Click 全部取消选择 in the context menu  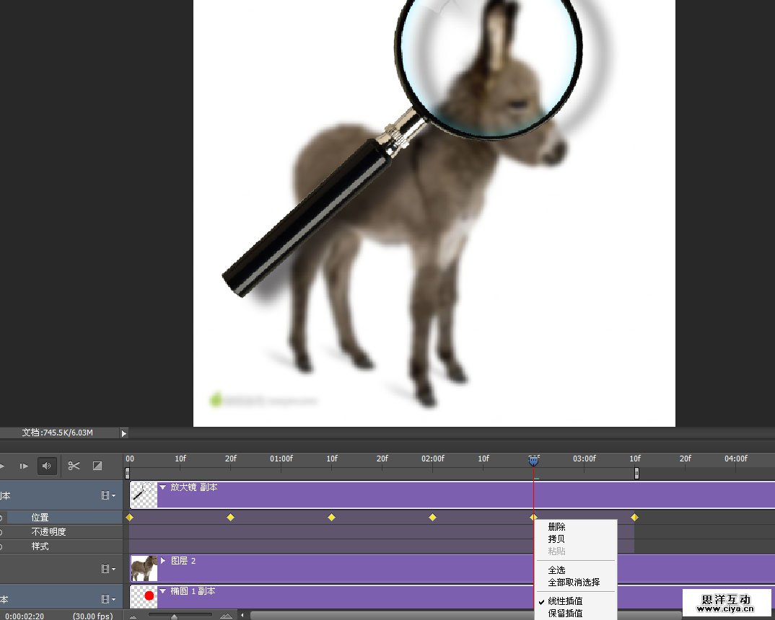(x=574, y=583)
